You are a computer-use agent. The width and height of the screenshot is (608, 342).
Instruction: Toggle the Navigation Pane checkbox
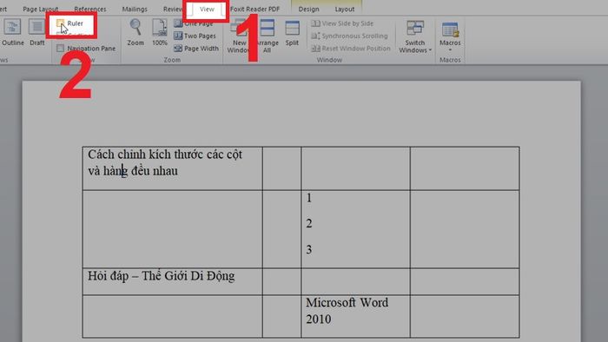[x=60, y=48]
